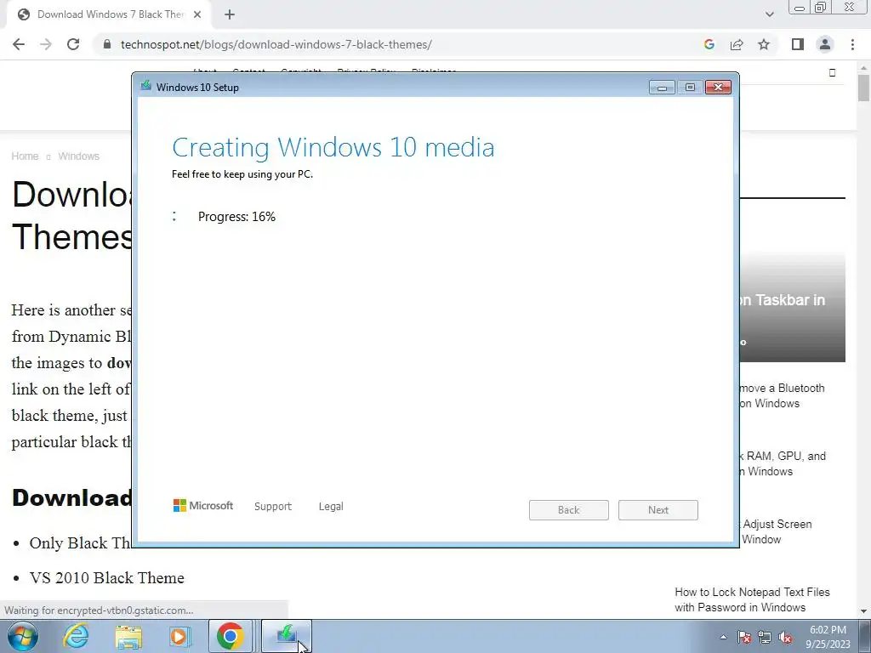Image resolution: width=871 pixels, height=653 pixels.
Task: Open Windows breadcrumb link
Action: tap(79, 156)
